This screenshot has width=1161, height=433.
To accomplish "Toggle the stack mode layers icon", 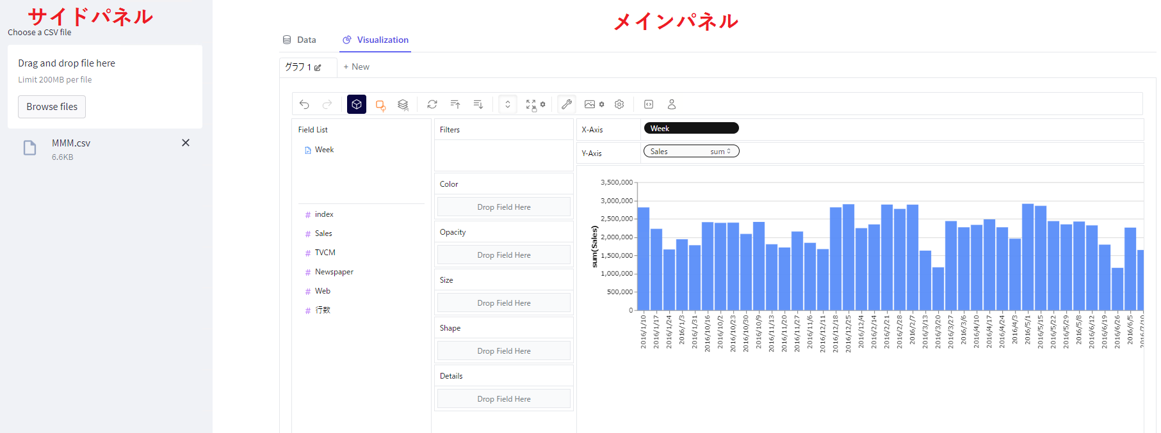I will click(403, 105).
